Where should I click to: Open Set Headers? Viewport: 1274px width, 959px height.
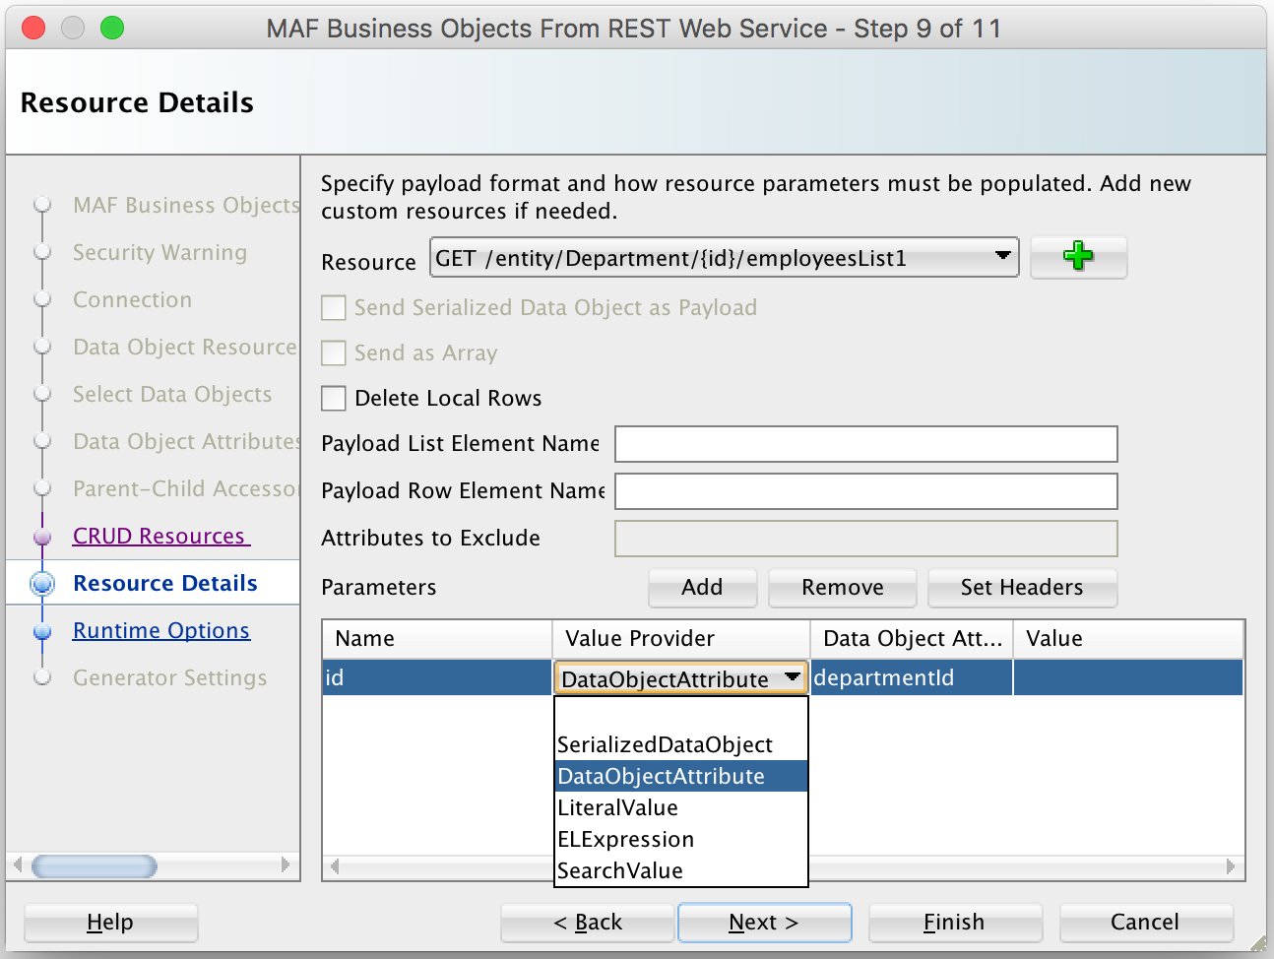(x=1022, y=588)
